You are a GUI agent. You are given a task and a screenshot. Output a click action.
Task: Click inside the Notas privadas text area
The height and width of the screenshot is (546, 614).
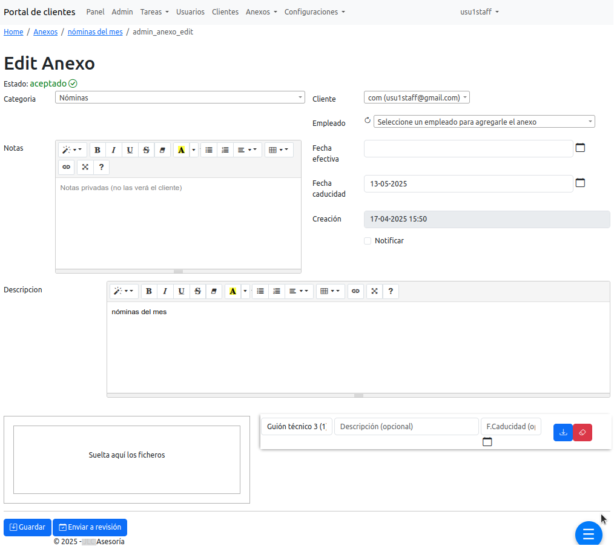point(178,223)
